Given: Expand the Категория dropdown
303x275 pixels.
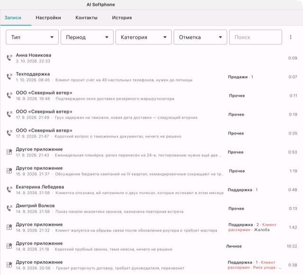Looking at the screenshot, I should 143,37.
